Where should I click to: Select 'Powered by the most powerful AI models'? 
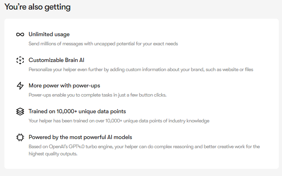(x=80, y=137)
